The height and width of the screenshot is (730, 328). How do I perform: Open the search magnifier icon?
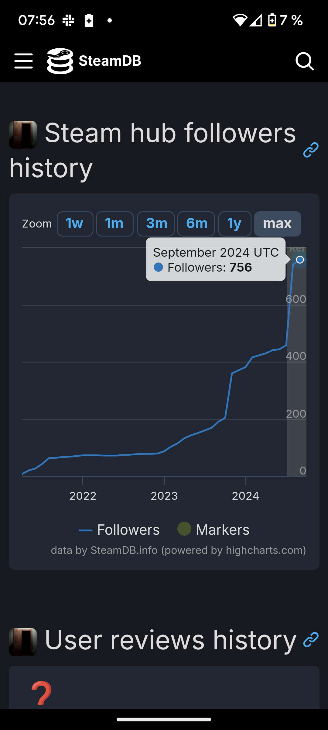(x=304, y=61)
